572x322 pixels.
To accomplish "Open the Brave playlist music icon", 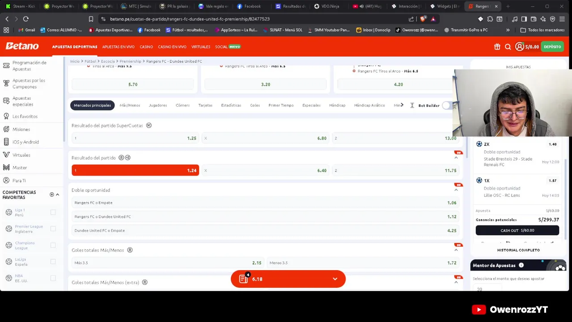I will click(x=515, y=19).
